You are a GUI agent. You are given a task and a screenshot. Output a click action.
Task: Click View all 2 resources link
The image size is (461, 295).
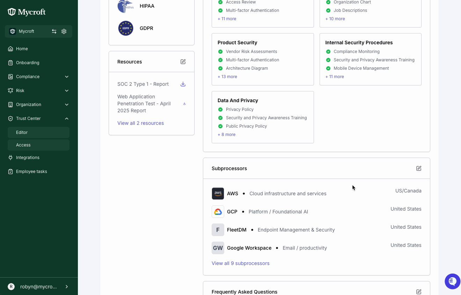(140, 123)
